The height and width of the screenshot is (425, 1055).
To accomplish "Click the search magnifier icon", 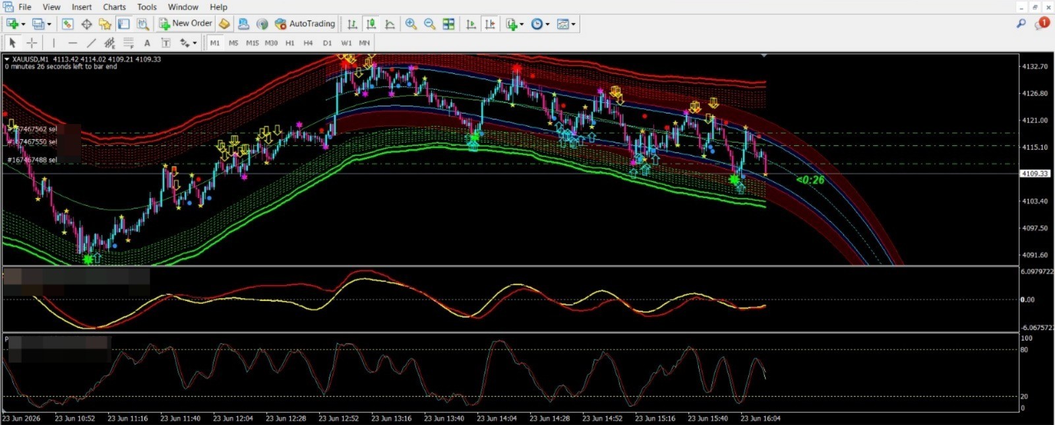I will (1021, 24).
